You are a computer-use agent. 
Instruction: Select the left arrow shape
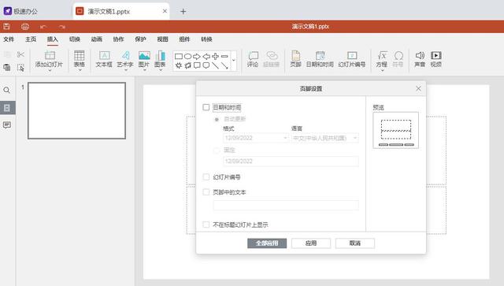[x=206, y=57]
